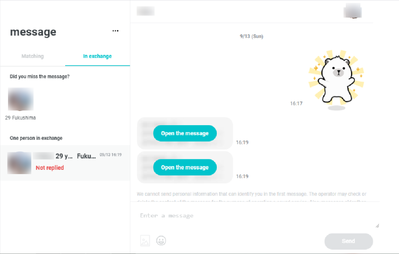Click the blurred profile avatar in chat header
Viewport: 399px width, 254px height.
point(352,11)
